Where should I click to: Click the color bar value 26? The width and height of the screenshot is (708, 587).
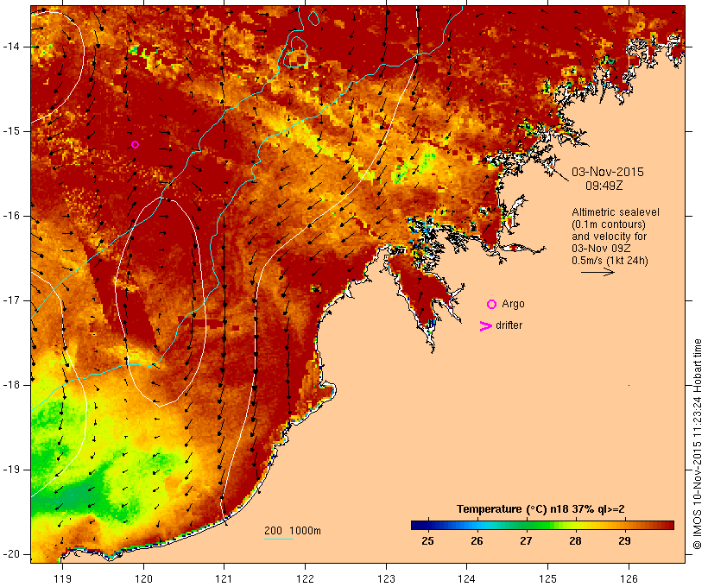tap(477, 540)
